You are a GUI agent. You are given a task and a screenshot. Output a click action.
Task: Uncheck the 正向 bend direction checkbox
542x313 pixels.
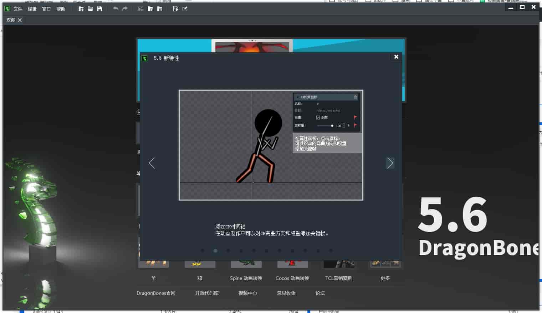coord(318,117)
